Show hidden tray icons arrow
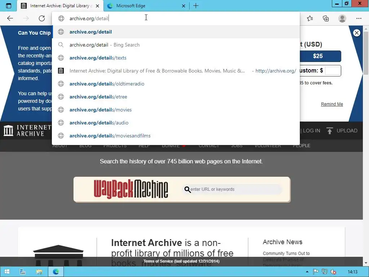This screenshot has height=277, width=369. (307, 272)
